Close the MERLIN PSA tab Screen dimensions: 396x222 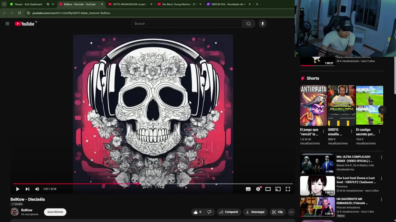tap(249, 4)
